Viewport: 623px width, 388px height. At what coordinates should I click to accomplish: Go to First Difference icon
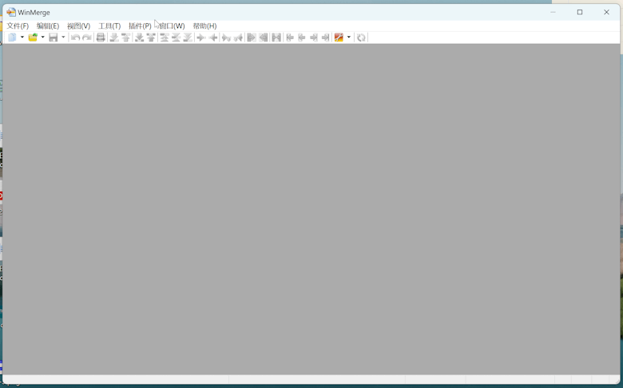pyautogui.click(x=164, y=38)
